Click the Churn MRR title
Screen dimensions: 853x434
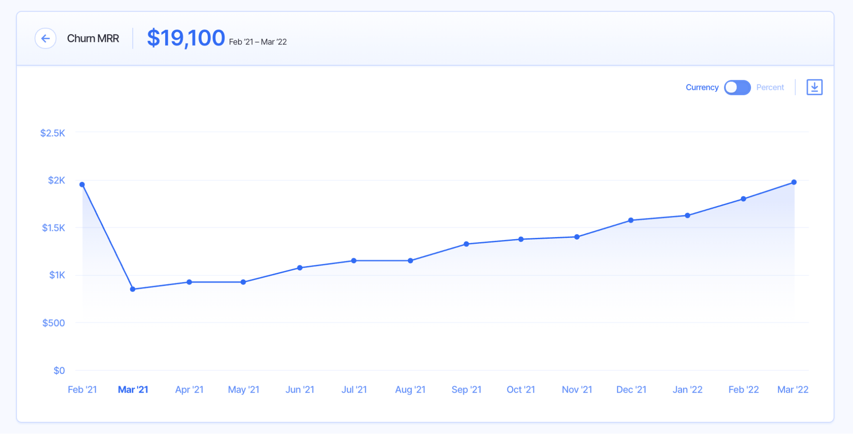[93, 39]
